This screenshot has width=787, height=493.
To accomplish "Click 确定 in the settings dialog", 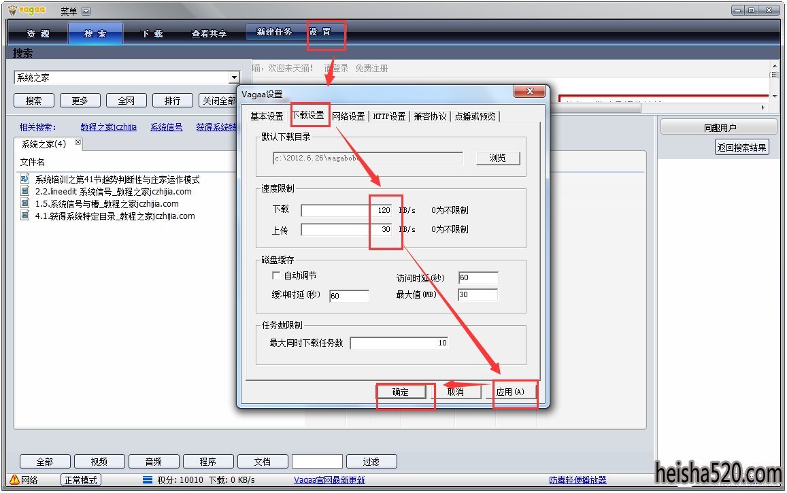I will (401, 392).
